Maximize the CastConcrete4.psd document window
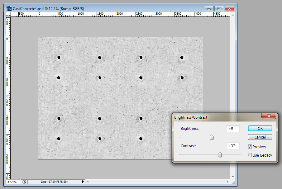 [219, 8]
